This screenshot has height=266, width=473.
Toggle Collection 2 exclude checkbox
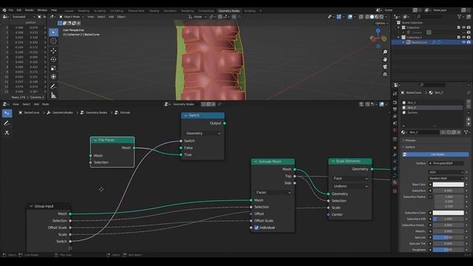click(x=458, y=38)
